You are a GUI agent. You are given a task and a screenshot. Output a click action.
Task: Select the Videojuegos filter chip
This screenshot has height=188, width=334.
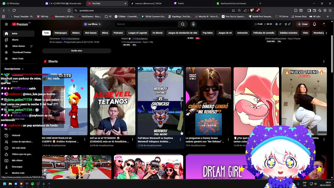[x=61, y=33]
